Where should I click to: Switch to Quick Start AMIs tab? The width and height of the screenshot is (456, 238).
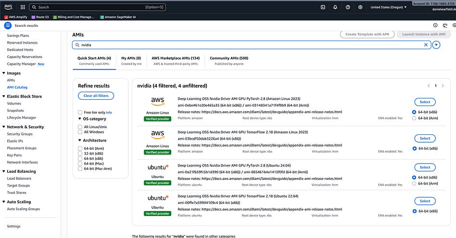pyautogui.click(x=94, y=60)
